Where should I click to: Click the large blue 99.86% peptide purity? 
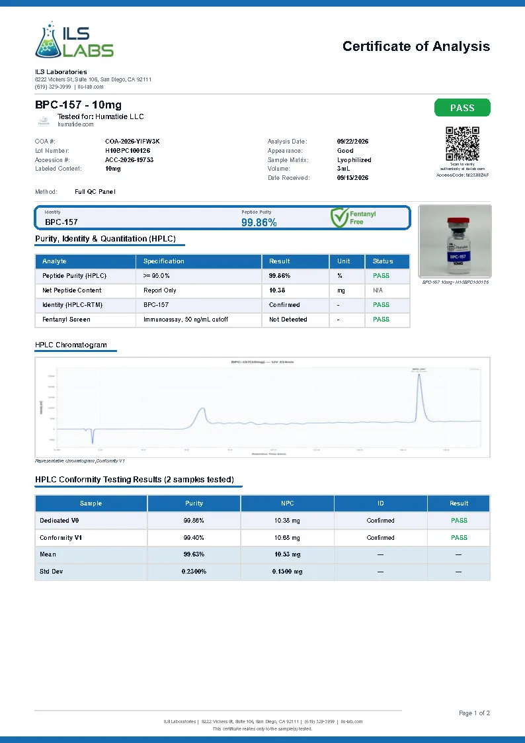pos(259,222)
